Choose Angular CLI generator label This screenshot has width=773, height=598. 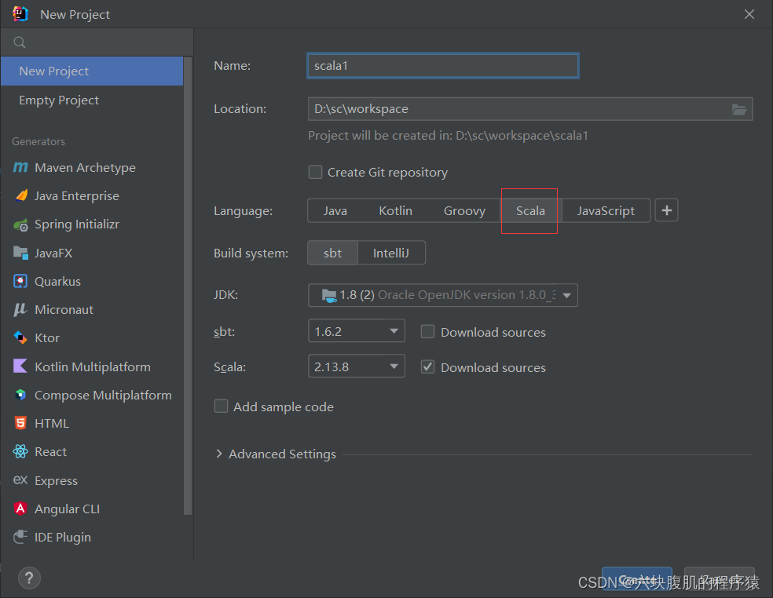coord(67,509)
